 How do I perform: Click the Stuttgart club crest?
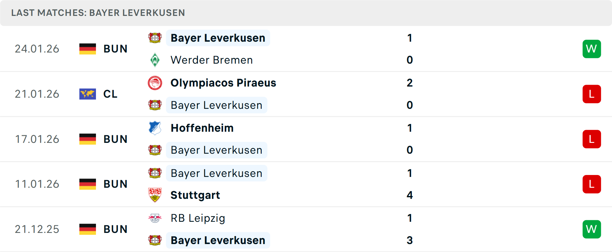click(155, 195)
